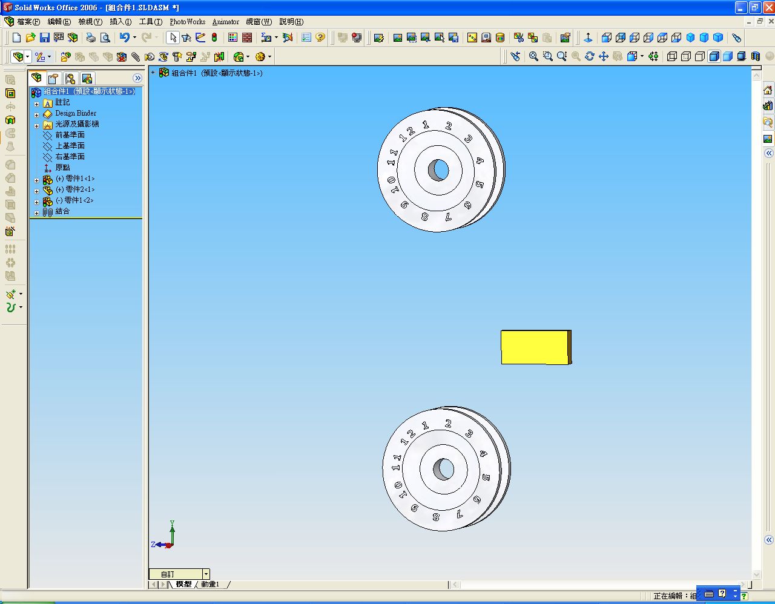Open the 自訂 dropdown arrow at the bottom
775x604 pixels.
pos(206,574)
